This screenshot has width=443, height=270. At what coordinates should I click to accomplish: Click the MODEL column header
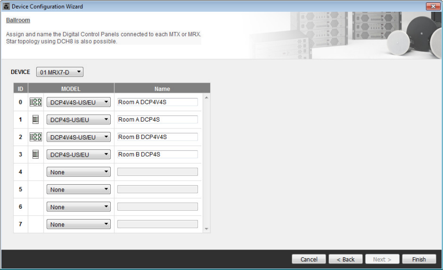pos(71,88)
